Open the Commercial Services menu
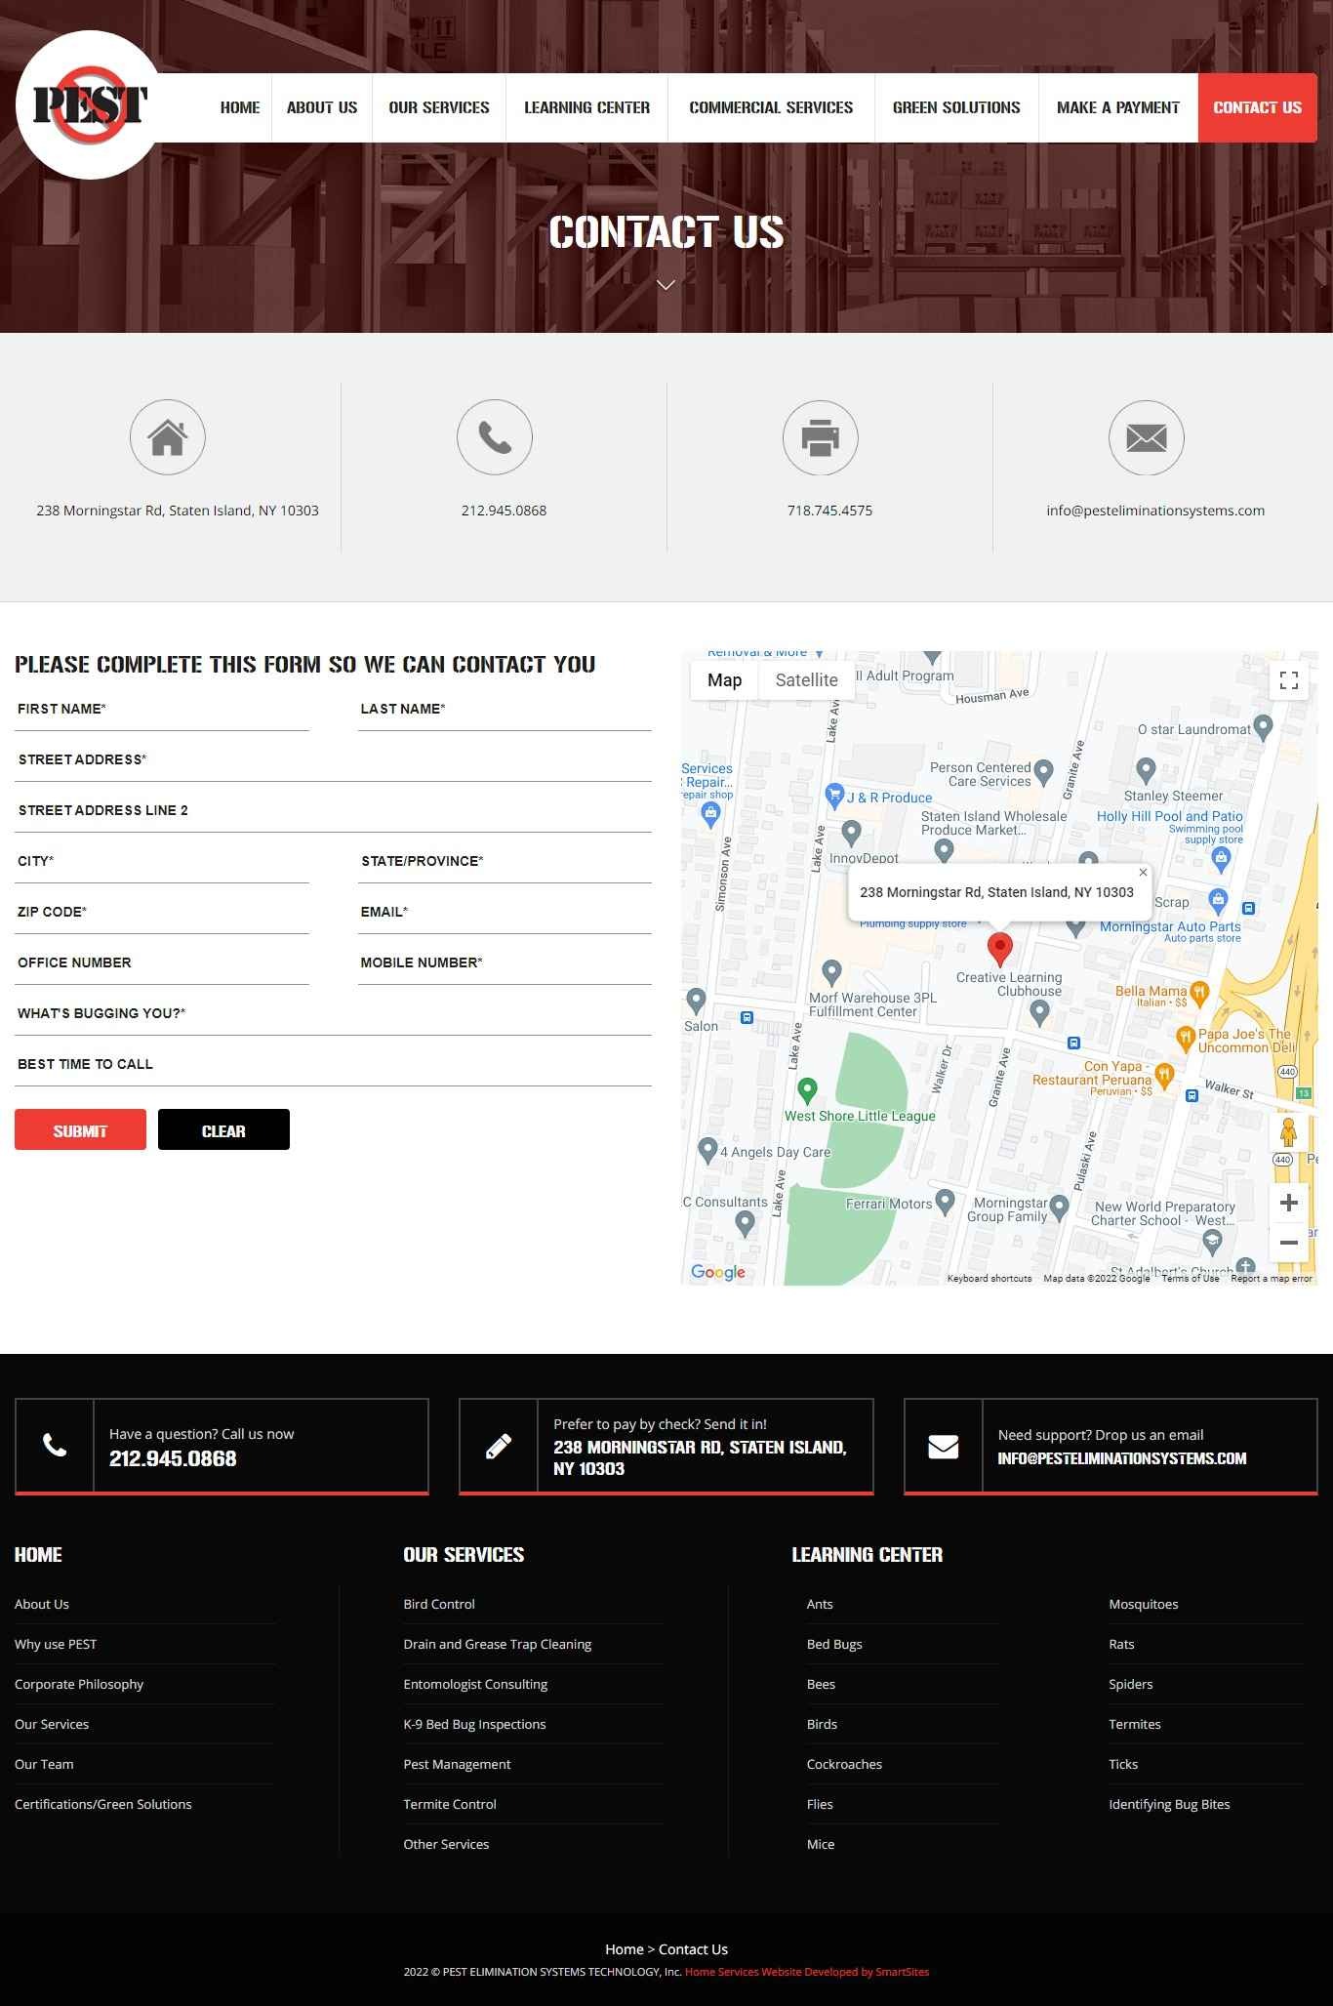The width and height of the screenshot is (1333, 2006). point(771,108)
